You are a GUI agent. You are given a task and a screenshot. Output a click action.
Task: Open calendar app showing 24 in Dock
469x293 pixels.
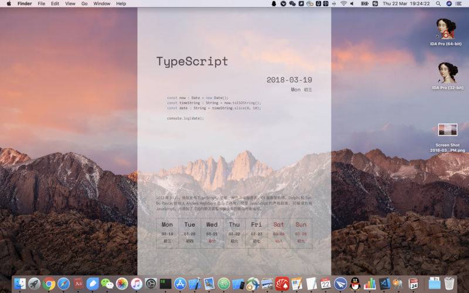[x=413, y=284]
